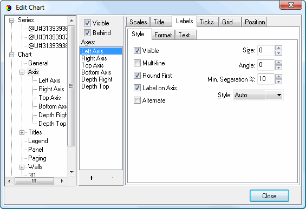Click the Close button
The width and height of the screenshot is (306, 209).
pyautogui.click(x=269, y=195)
